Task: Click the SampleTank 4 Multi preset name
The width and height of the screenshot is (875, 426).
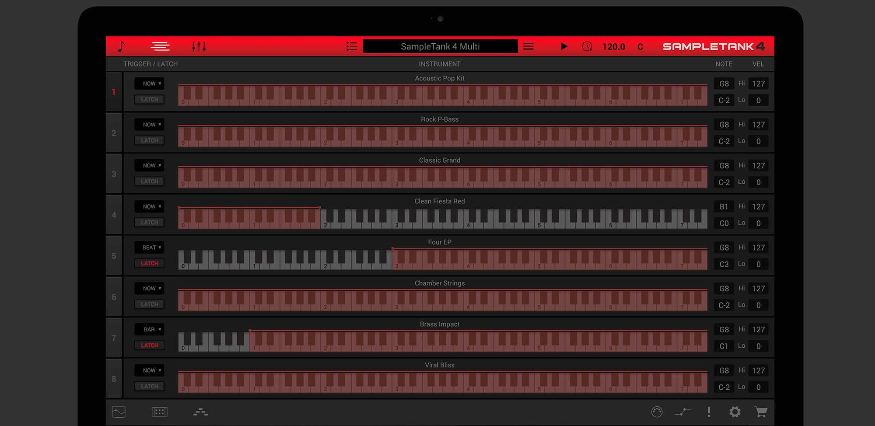Action: pyautogui.click(x=440, y=46)
